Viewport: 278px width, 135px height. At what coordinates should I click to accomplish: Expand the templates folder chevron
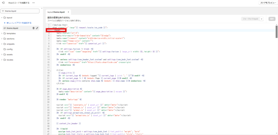(x=2, y=33)
